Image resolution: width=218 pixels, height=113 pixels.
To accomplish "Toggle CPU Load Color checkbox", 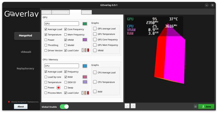I will point(65,93).
